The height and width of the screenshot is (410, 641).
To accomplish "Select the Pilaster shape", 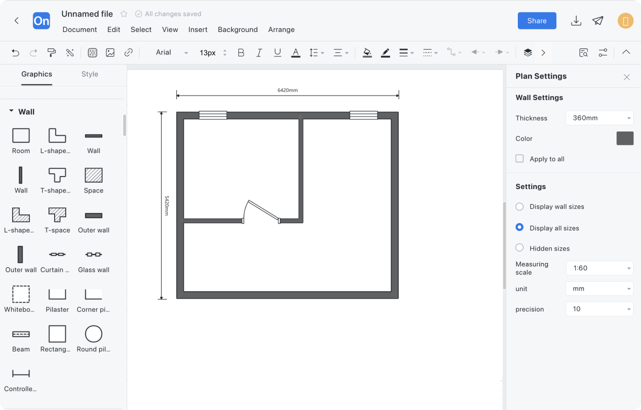I will [x=57, y=300].
